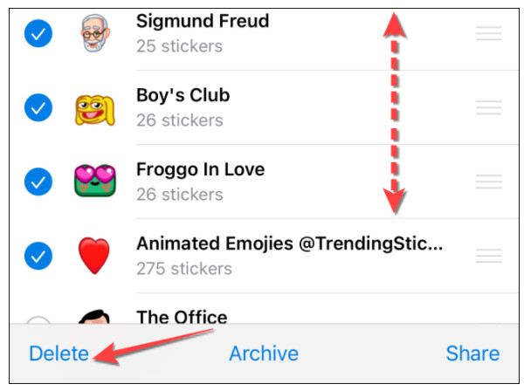
Task: Tap the Boy's Club sticker icon
Action: pos(93,107)
